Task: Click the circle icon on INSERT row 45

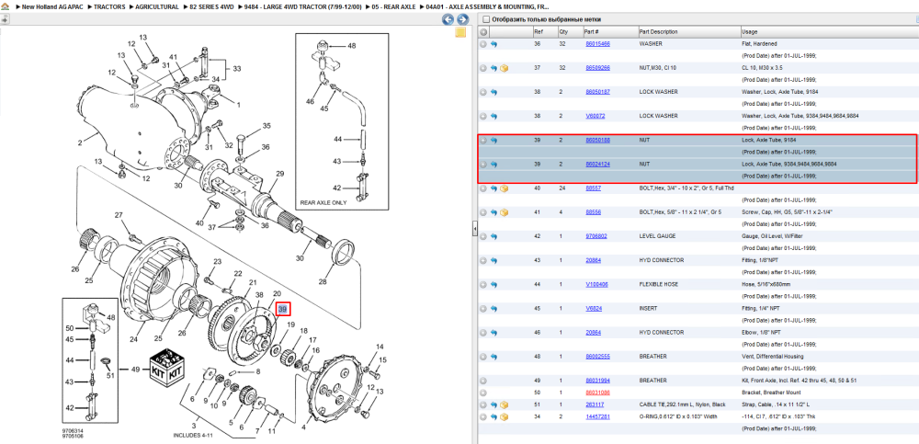Action: point(483,309)
